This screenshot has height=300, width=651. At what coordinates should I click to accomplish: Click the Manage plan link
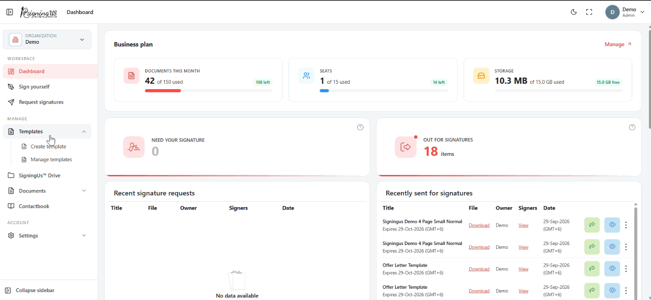point(618,44)
